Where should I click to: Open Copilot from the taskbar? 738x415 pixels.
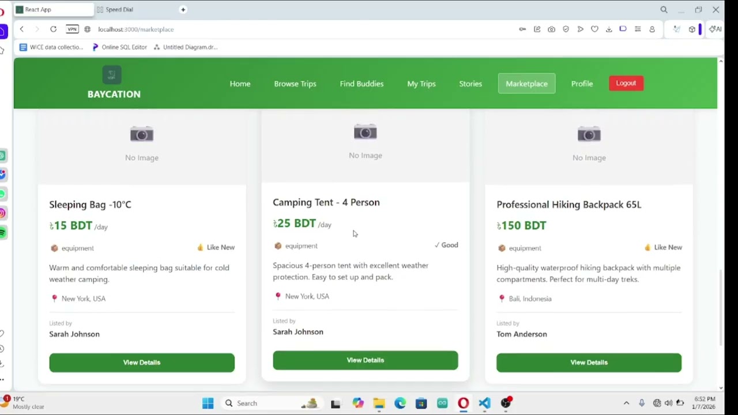coord(358,403)
